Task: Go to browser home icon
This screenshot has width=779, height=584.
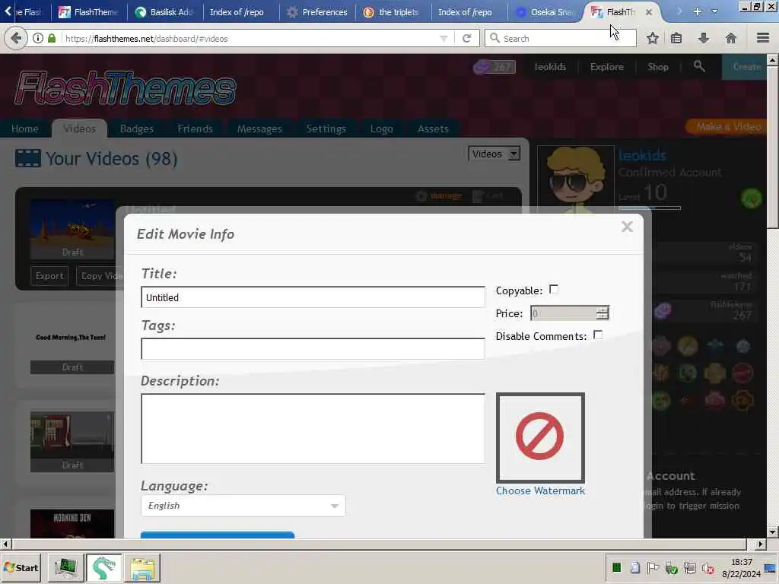Action: coord(731,38)
